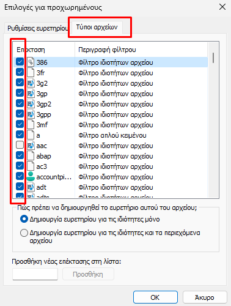The height and width of the screenshot is (306, 231).
Task: Click the Άκυρο button
Action: [205, 297]
